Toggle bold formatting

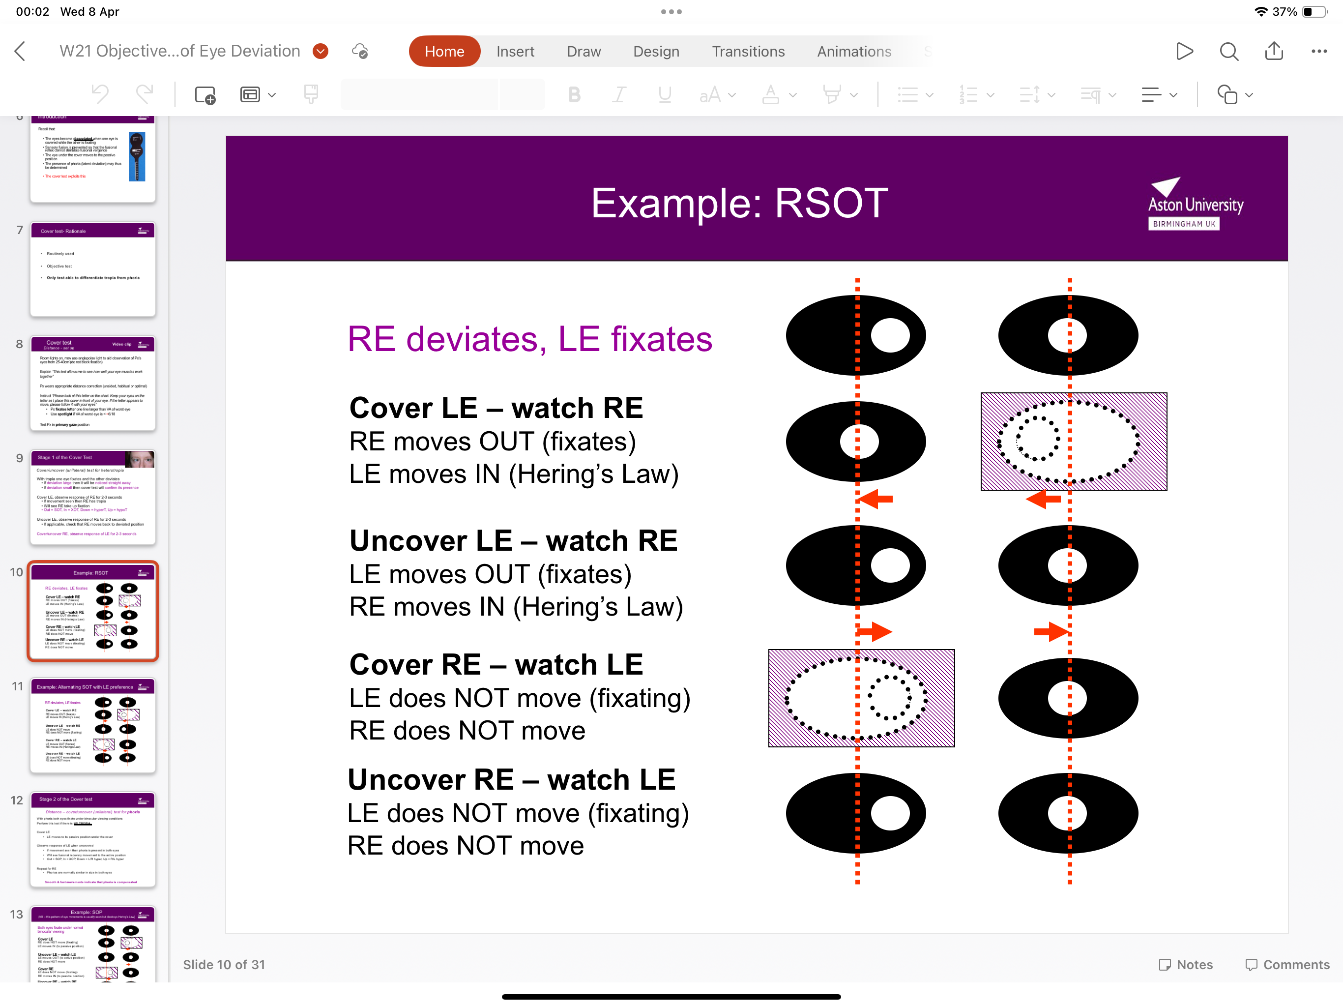[574, 95]
